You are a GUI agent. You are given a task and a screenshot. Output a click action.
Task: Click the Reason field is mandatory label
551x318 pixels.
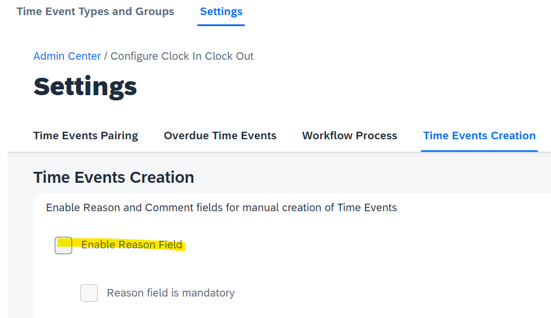point(171,292)
